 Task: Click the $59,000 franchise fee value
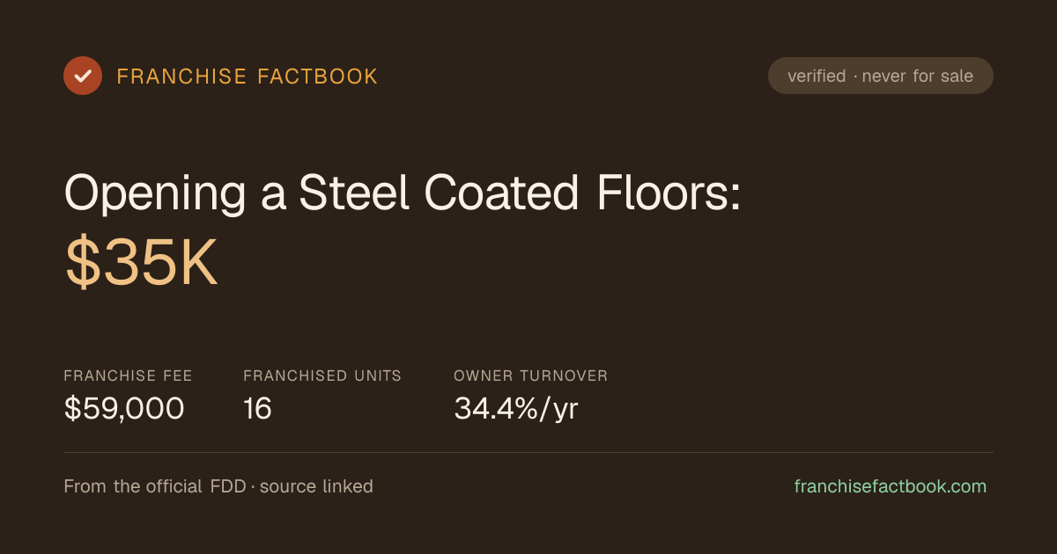124,409
